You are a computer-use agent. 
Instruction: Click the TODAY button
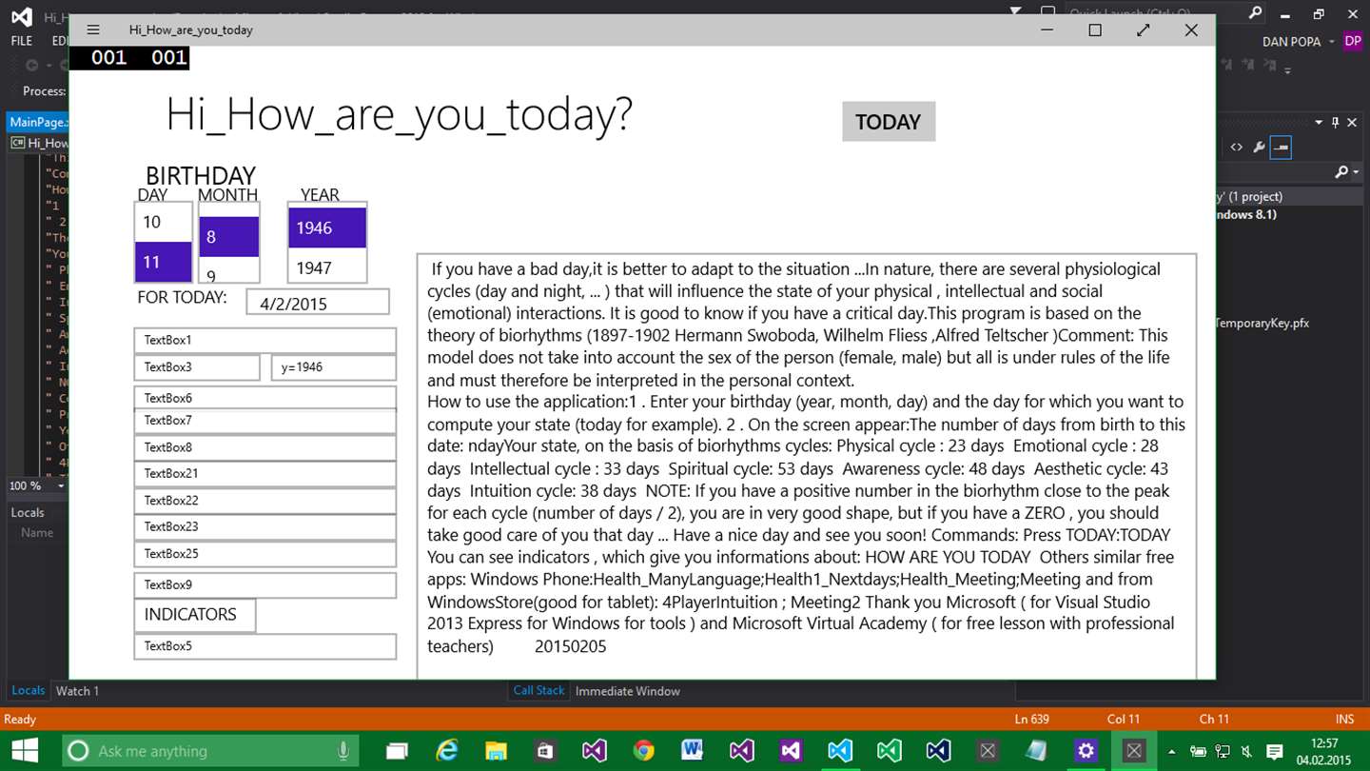(x=889, y=122)
